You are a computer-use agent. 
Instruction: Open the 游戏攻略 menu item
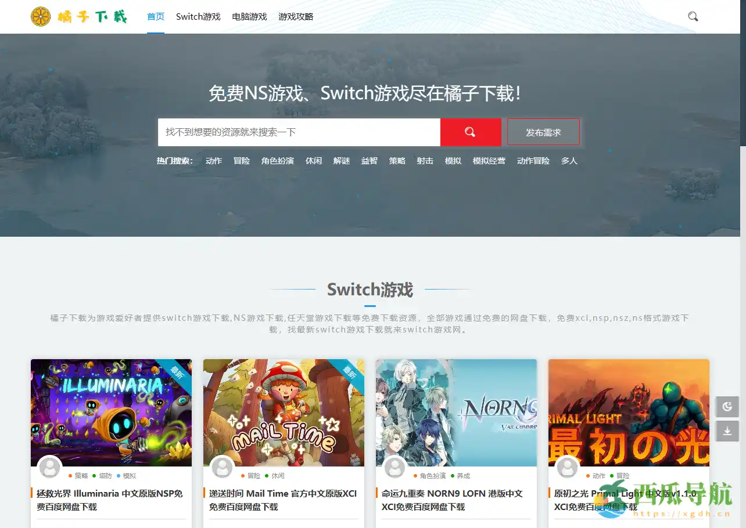pos(296,17)
